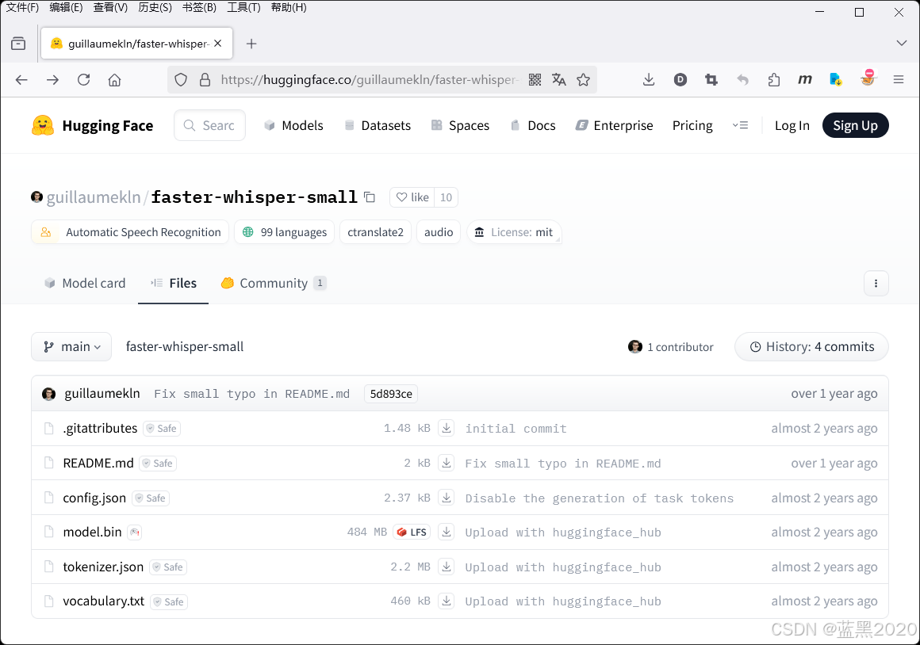Select the License: mit tag
This screenshot has height=645, width=920.
coord(514,232)
